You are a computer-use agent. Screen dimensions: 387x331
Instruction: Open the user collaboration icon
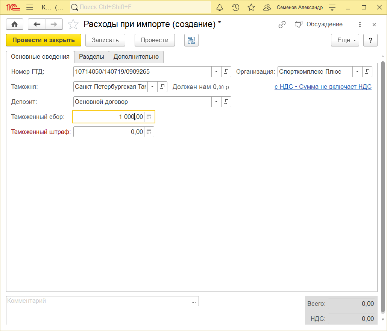click(x=267, y=8)
